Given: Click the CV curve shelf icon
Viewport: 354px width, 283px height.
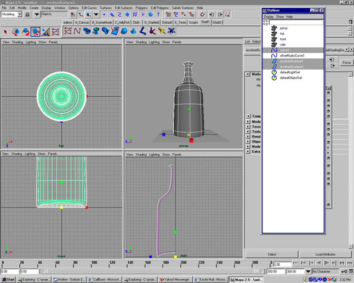Looking at the screenshot, I should [x=67, y=31].
